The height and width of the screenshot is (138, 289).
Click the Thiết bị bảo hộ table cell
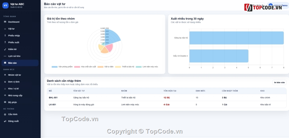[128, 98]
